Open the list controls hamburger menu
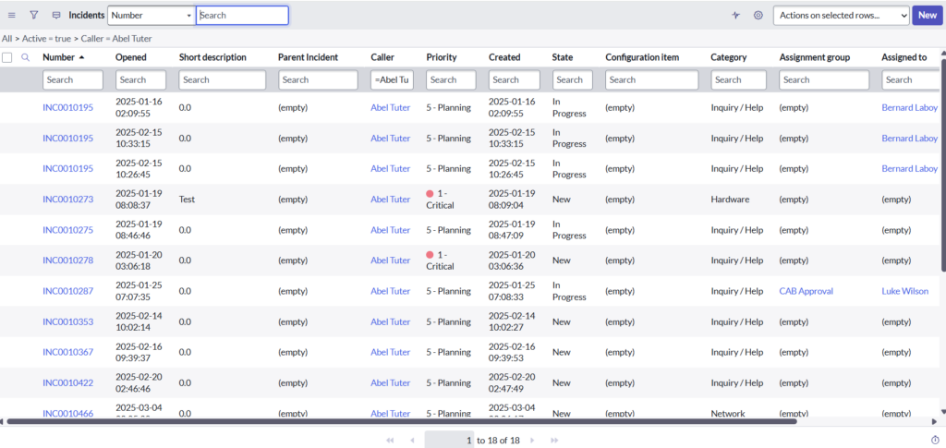This screenshot has height=448, width=946. 12,15
